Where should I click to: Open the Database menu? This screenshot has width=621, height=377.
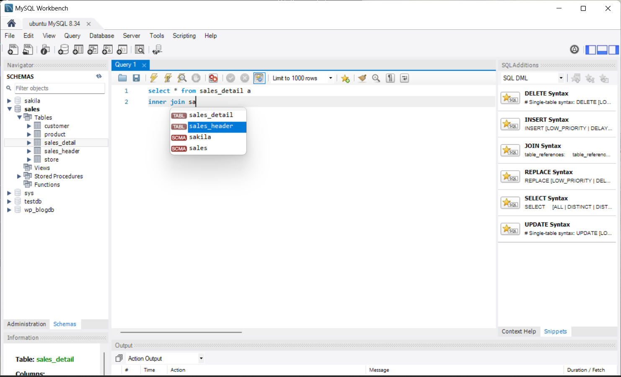(x=102, y=36)
